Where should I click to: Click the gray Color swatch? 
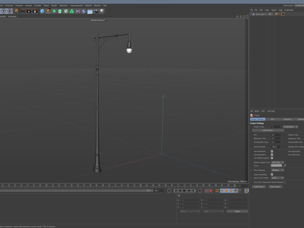click(276, 166)
